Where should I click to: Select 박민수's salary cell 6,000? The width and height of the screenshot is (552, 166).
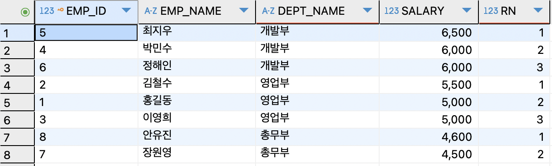pyautogui.click(x=428, y=50)
